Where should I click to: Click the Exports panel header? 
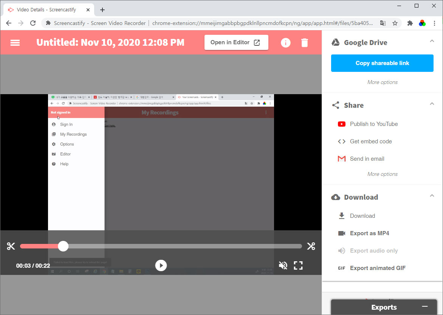384,307
